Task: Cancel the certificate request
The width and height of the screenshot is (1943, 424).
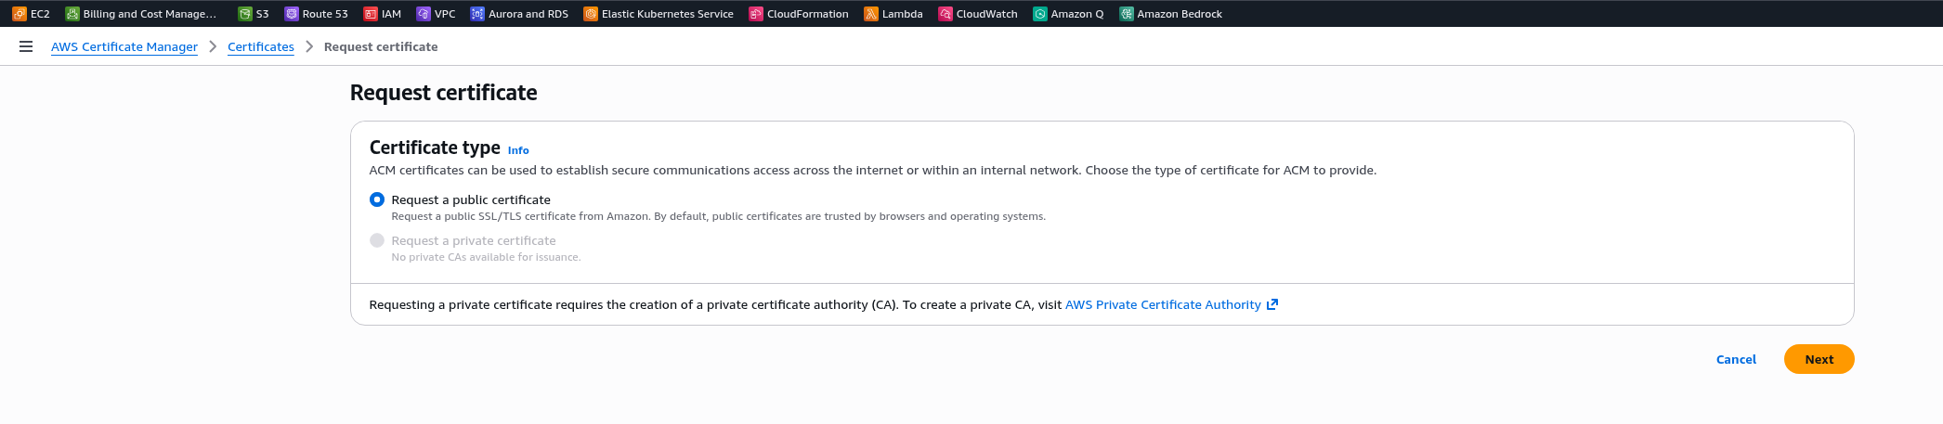Action: click(1736, 359)
